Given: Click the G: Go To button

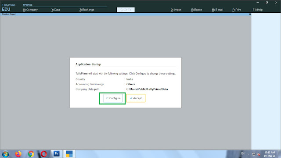Looking at the screenshot, I should (126, 10).
